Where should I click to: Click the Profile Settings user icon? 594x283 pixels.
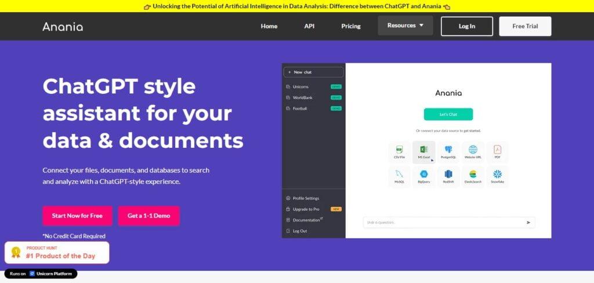tap(288, 198)
